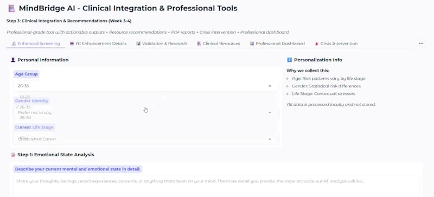Click 'Gender: Statistical risk differences' text
This screenshot has height=197, width=434.
(x=327, y=86)
